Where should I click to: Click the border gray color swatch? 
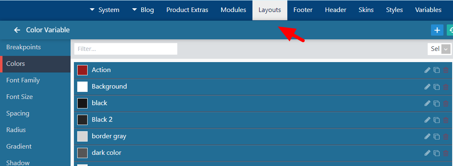[x=82, y=136]
